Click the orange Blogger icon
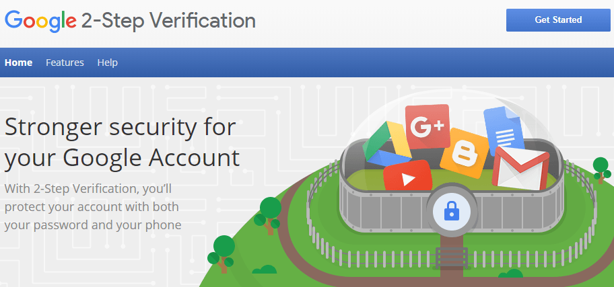 [x=464, y=152]
